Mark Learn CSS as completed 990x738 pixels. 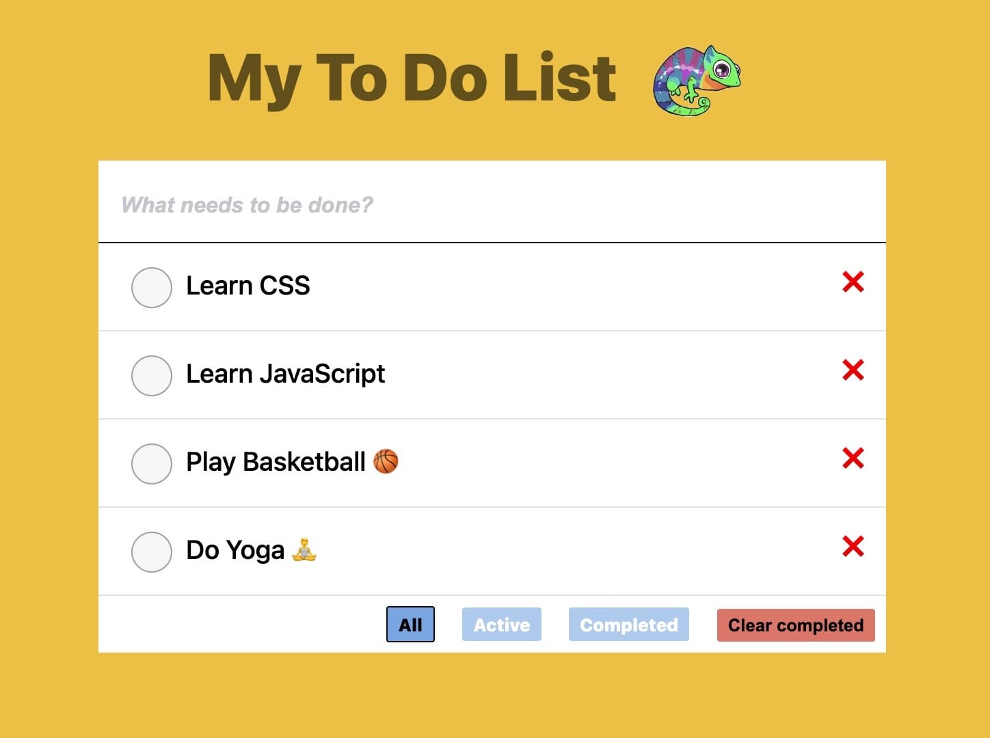click(151, 287)
